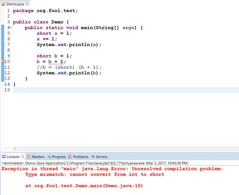
Task: Collapse the main method fold on line 4
Action: pyautogui.click(x=11, y=28)
